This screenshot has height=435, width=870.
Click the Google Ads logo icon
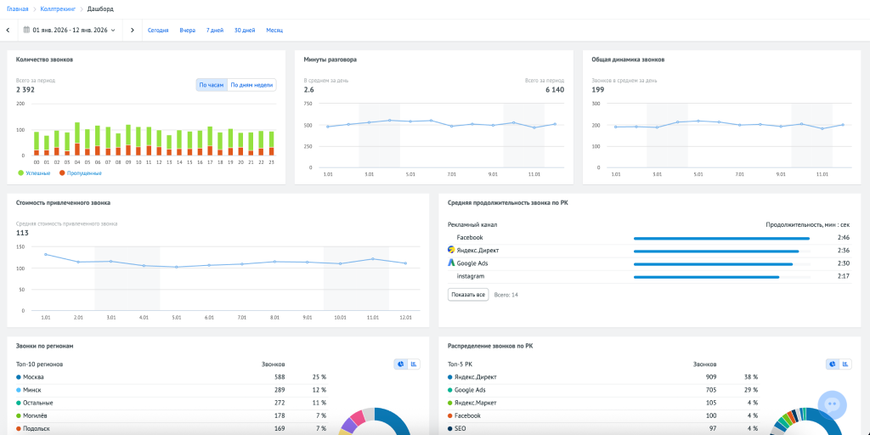click(451, 263)
